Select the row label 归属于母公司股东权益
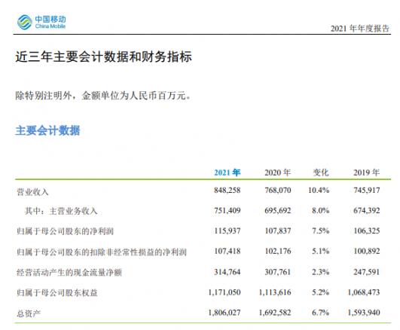This screenshot has height=330, width=400. [x=57, y=293]
